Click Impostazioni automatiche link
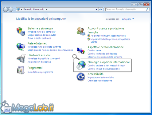This screenshot has height=115, width=152. (101, 77)
